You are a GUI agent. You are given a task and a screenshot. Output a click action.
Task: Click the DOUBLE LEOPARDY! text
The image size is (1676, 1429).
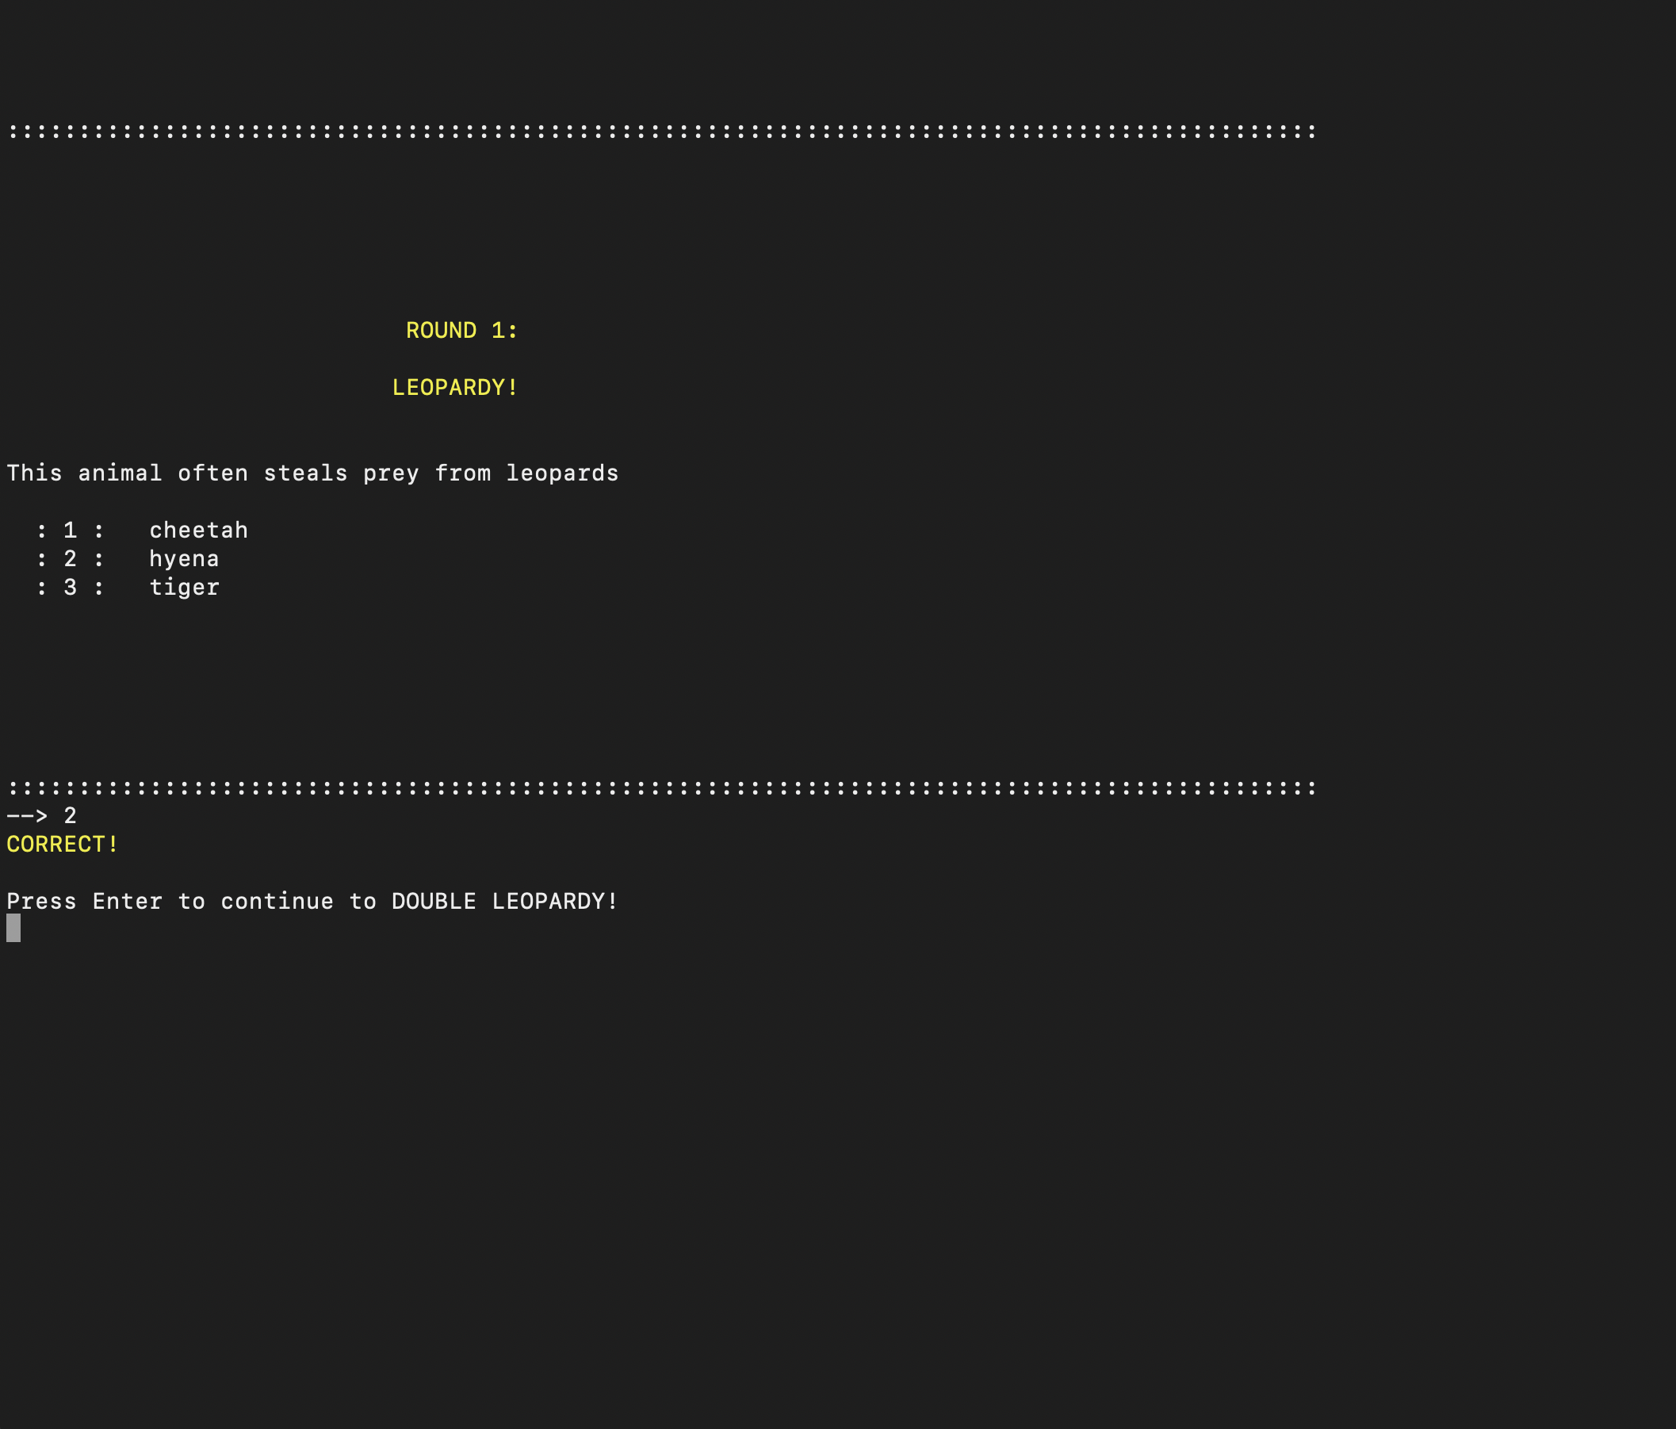[x=505, y=902]
